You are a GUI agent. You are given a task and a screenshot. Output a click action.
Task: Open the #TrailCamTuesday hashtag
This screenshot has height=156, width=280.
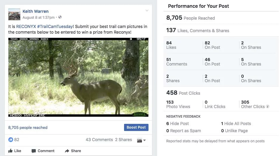tap(55, 26)
